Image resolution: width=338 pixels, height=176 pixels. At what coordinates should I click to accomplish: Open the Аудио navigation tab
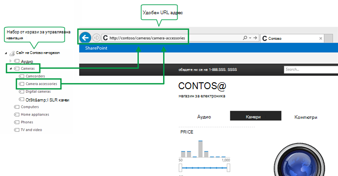[x=204, y=117]
